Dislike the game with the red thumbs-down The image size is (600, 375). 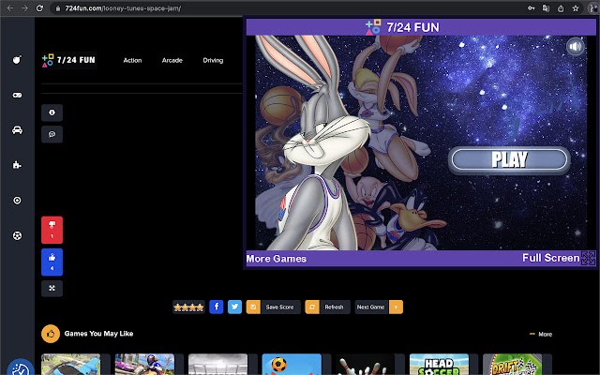(52, 230)
